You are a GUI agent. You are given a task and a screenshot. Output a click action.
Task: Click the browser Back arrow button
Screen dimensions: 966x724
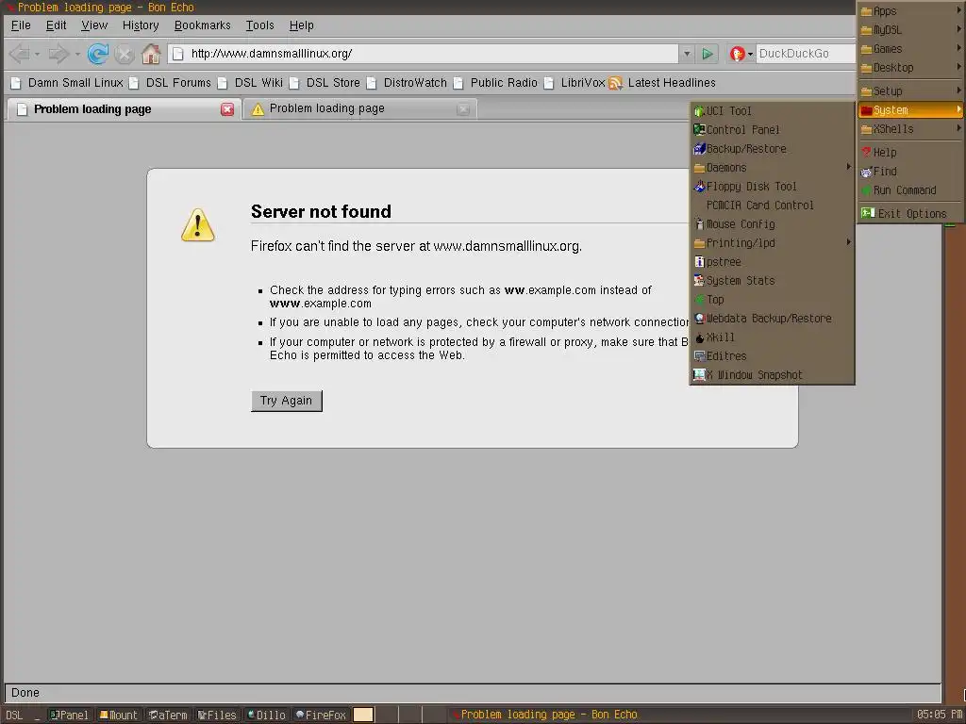pos(20,54)
